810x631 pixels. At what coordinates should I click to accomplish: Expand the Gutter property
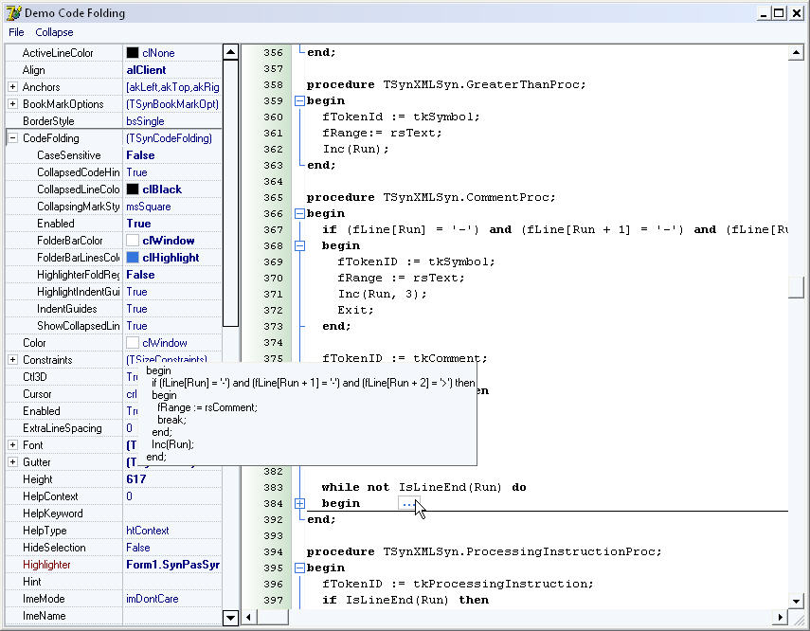13,462
